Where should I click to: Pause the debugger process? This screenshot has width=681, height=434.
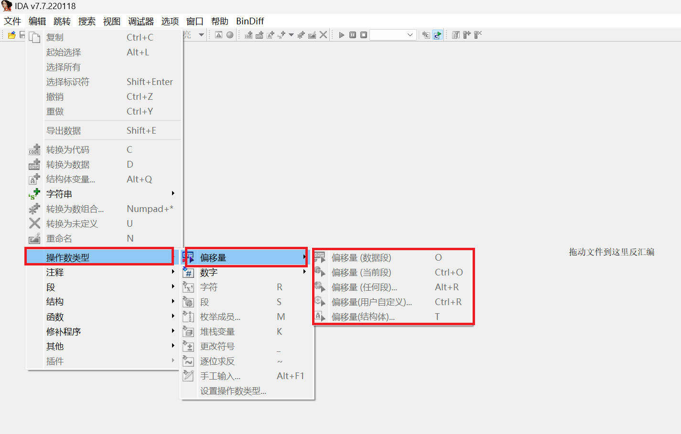pos(353,35)
